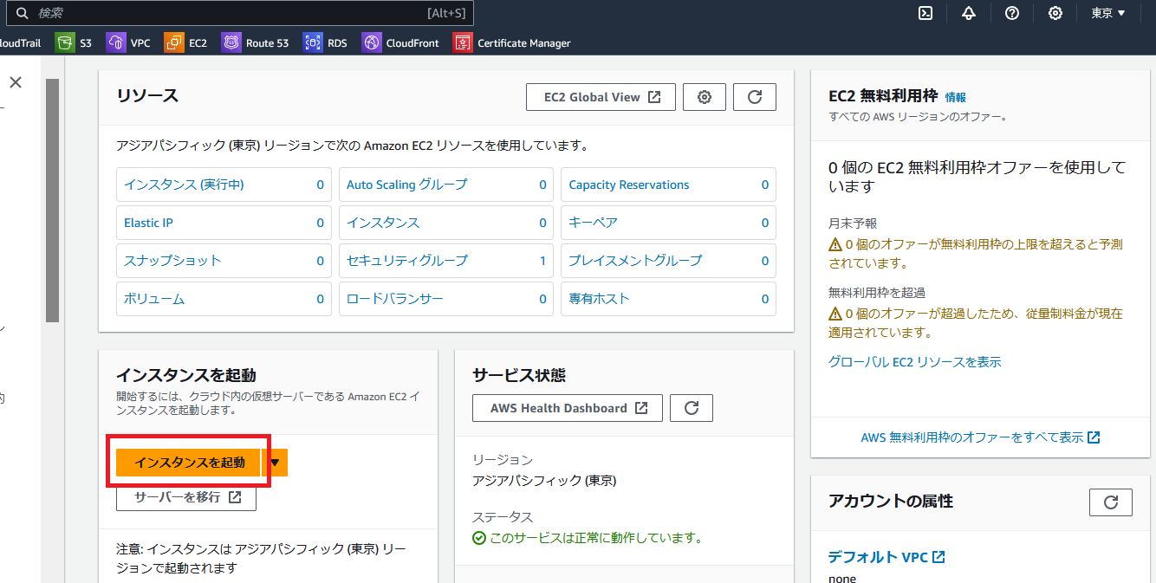Open the CloudTrail favorites shortcut
The width and height of the screenshot is (1156, 583).
pyautogui.click(x=20, y=42)
